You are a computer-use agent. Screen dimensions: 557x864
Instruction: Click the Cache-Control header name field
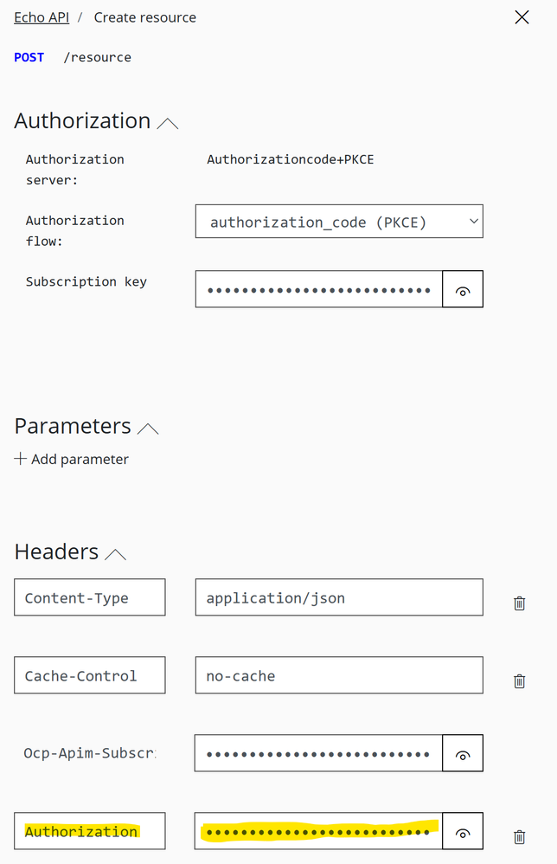[90, 675]
